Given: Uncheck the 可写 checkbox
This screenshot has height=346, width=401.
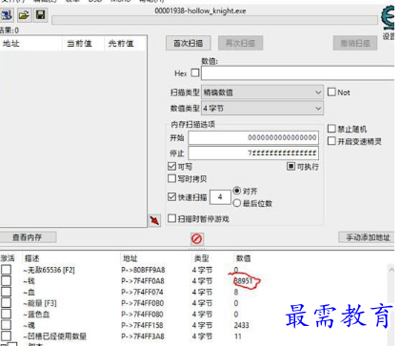Looking at the screenshot, I should 171,166.
